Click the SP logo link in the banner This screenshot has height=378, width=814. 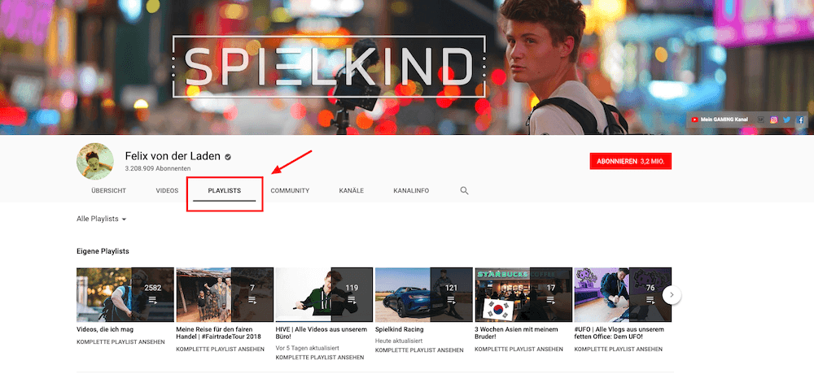click(x=760, y=119)
